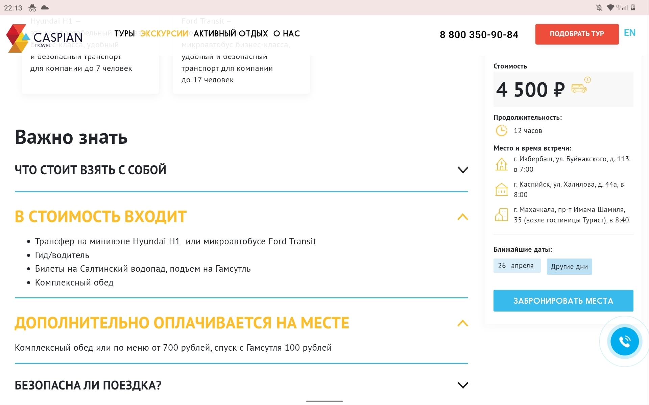649x405 pixels.
Task: Open the Туры menu item
Action: tap(124, 33)
